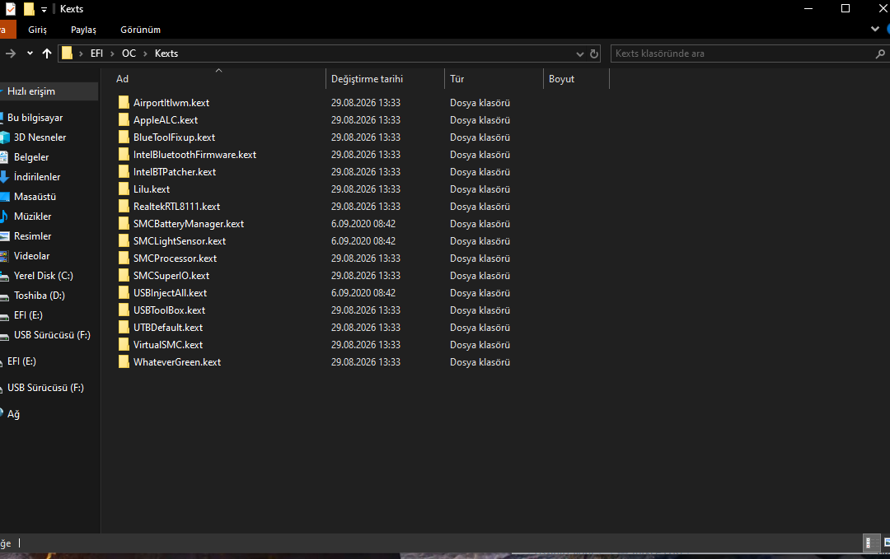890x559 pixels.
Task: Open the Giriş ribbon tab
Action: [37, 30]
